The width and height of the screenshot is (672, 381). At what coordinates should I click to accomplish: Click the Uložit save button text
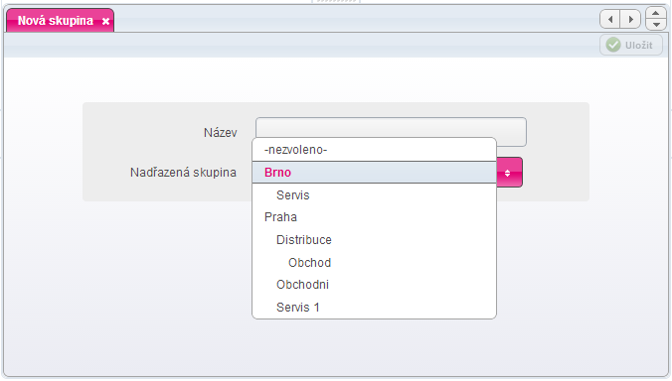point(638,46)
